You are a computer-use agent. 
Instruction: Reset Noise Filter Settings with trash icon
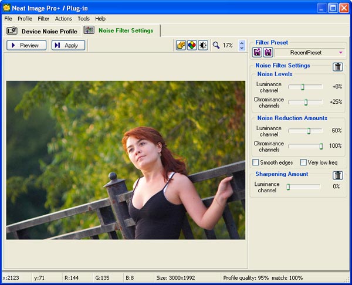[x=338, y=67]
